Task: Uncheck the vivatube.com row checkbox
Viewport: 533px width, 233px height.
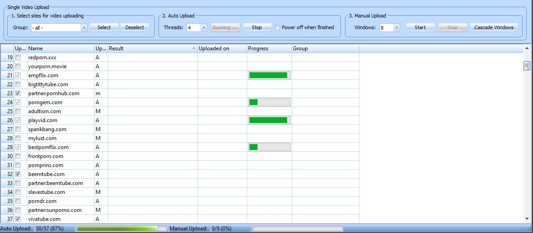Action: point(18,219)
